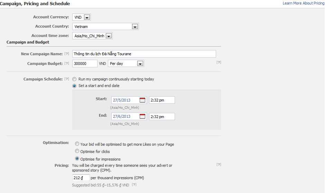Click the help icon beside Campaign Schedule
The width and height of the screenshot is (325, 193).
point(67,79)
